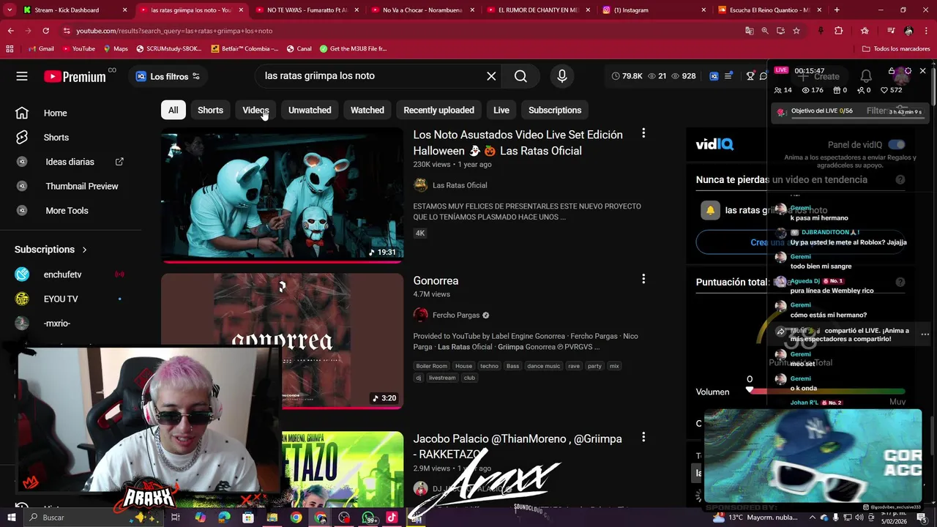
Task: Click the browser address bar URL
Action: pos(174,31)
